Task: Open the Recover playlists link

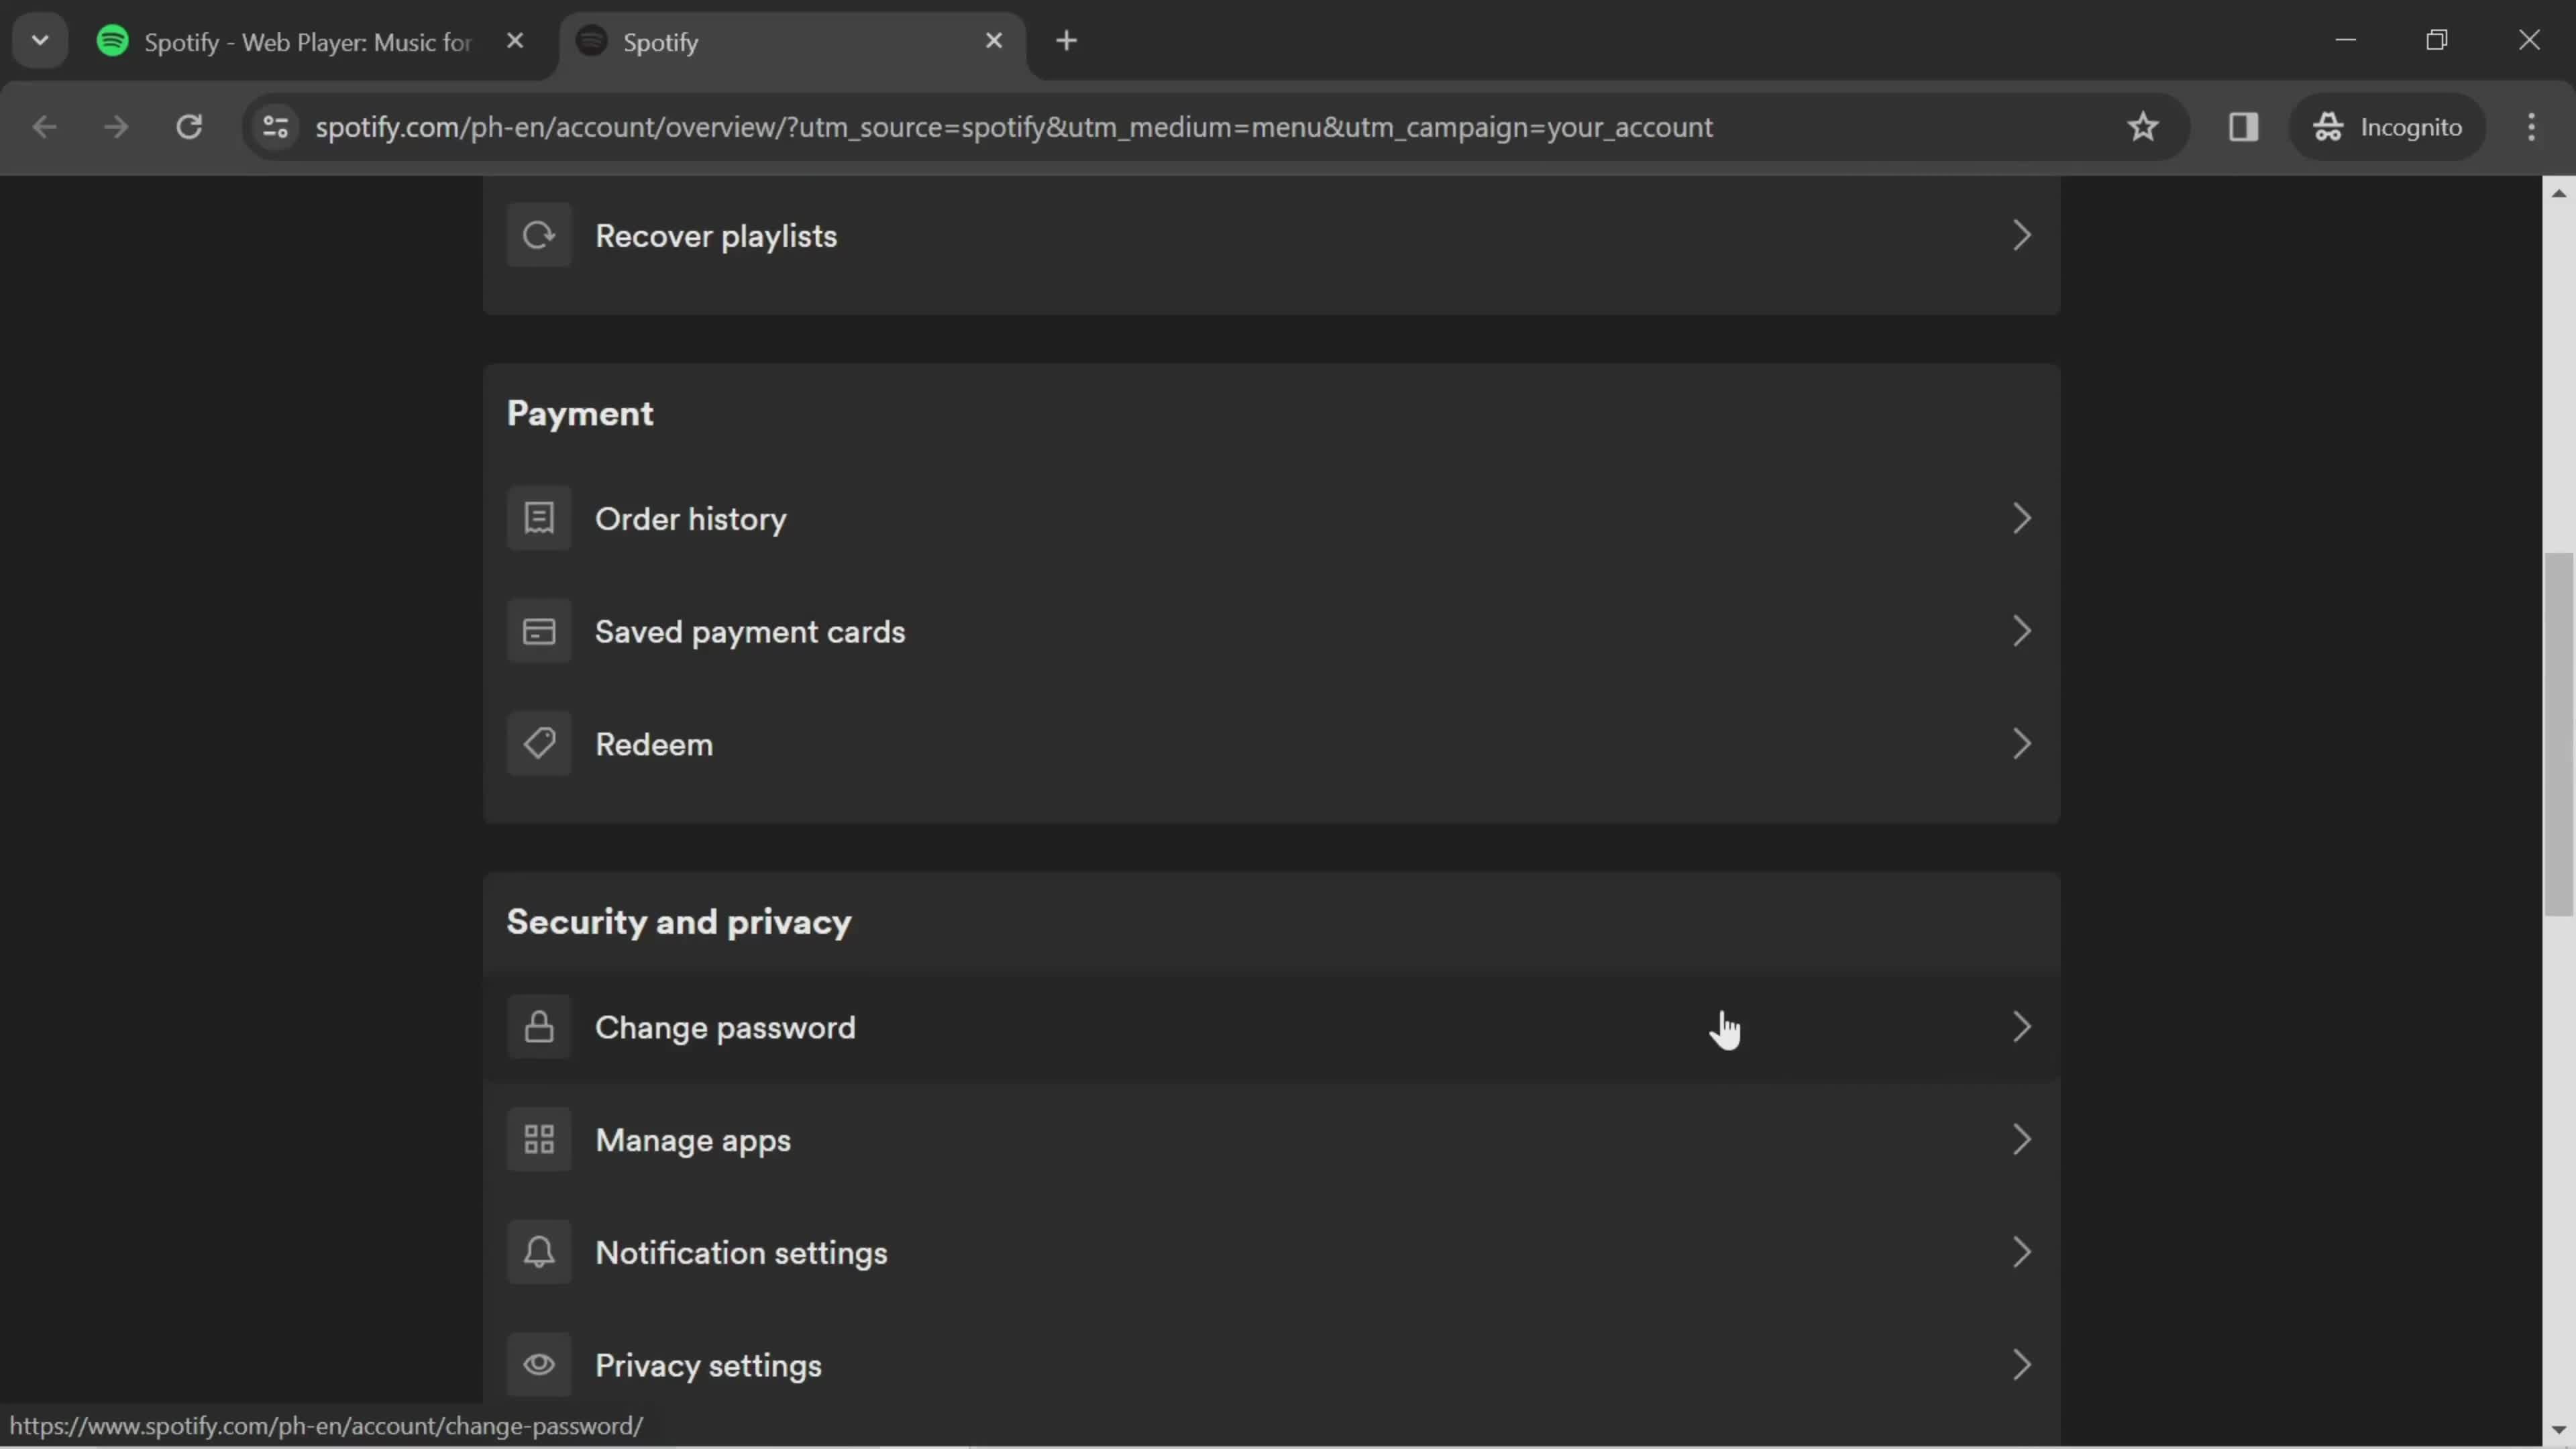Action: pos(1271,236)
